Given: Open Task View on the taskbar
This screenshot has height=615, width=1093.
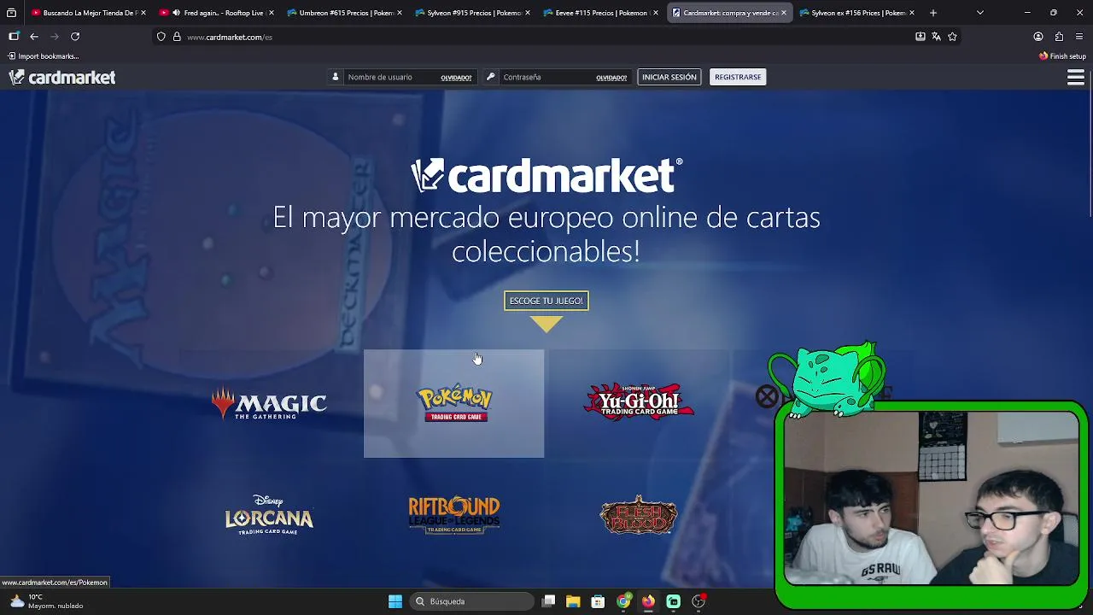Looking at the screenshot, I should pyautogui.click(x=549, y=601).
